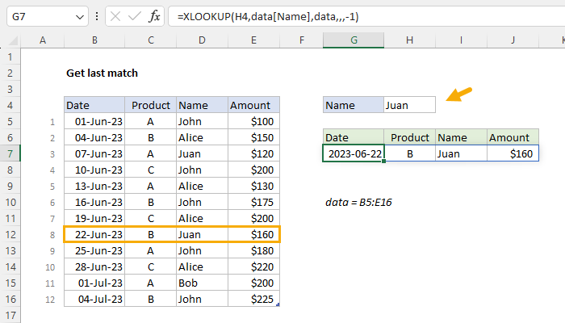The width and height of the screenshot is (565, 323).
Task: Click the $225 amount cell
Action: click(253, 299)
